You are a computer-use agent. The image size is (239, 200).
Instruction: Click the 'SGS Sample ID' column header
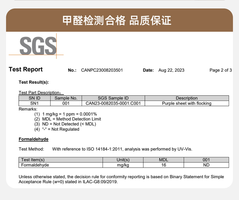(x=113, y=98)
